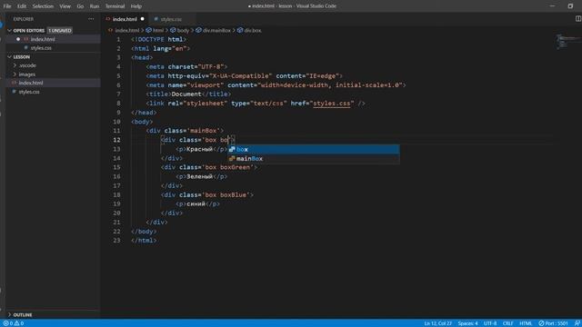The width and height of the screenshot is (582, 327).
Task: Change language mode via 'HTML'
Action: (x=526, y=323)
